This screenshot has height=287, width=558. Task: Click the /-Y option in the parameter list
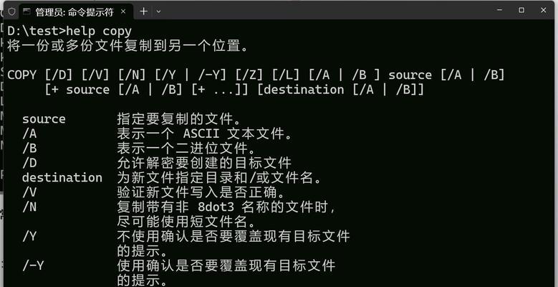(33, 265)
